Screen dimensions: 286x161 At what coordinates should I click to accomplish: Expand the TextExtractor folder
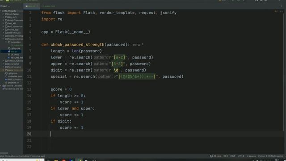pyautogui.click(x=3, y=67)
